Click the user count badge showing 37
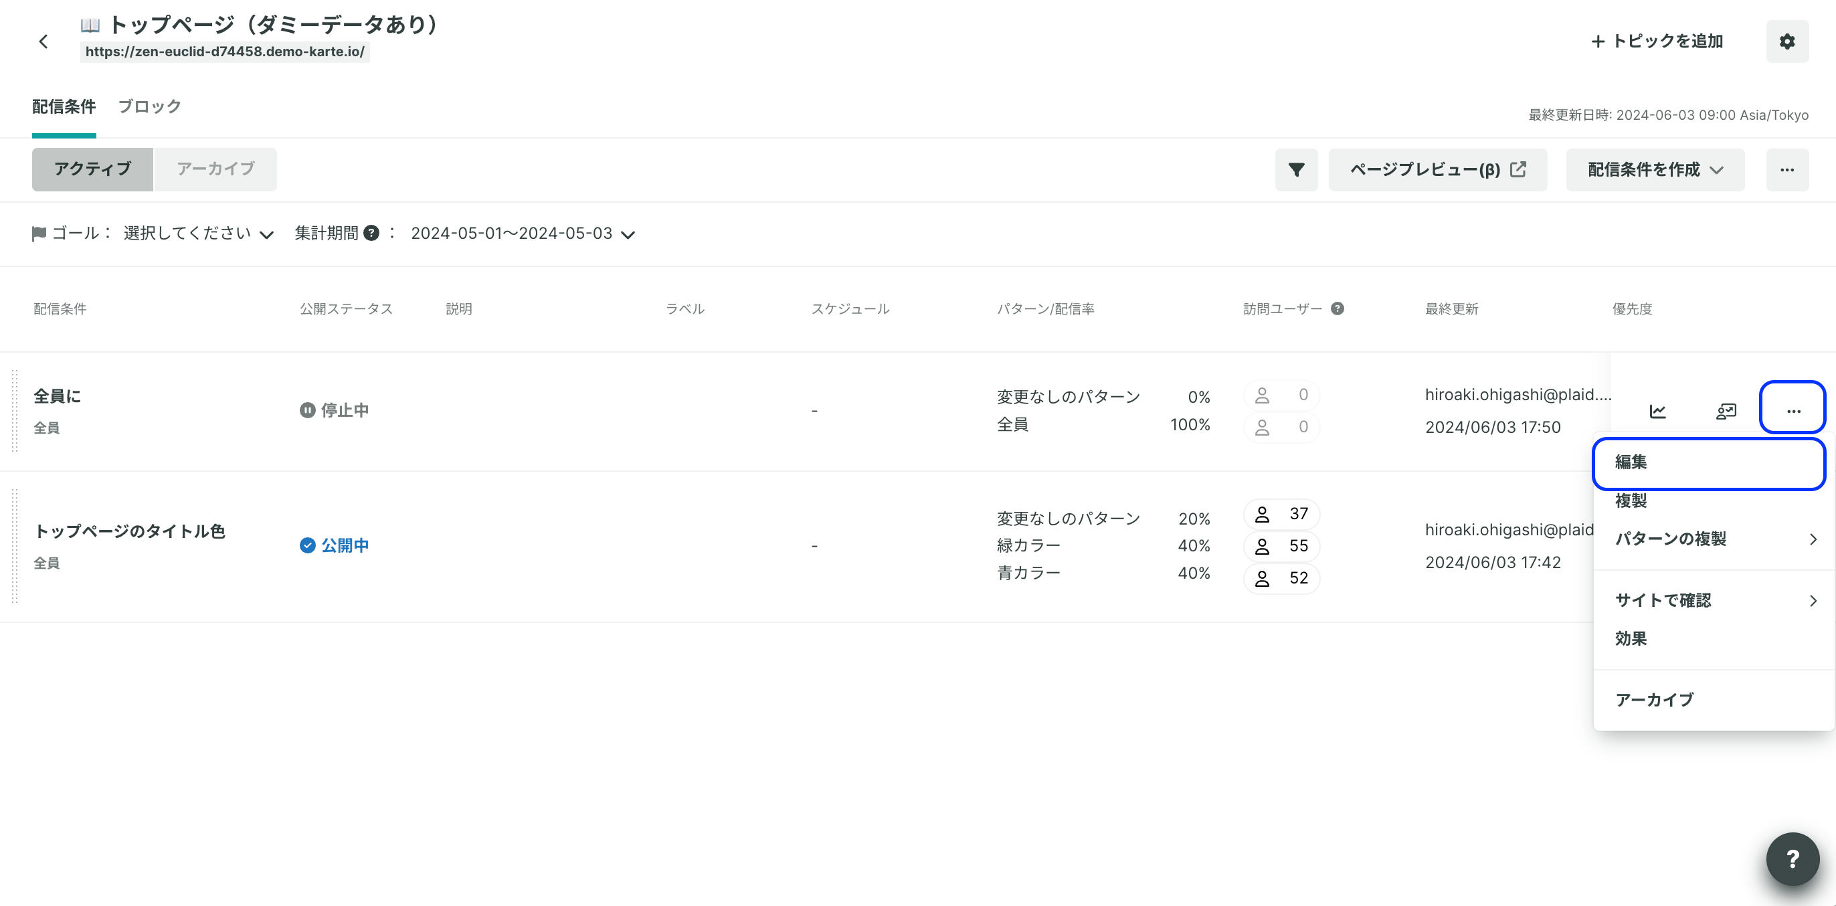 point(1281,514)
